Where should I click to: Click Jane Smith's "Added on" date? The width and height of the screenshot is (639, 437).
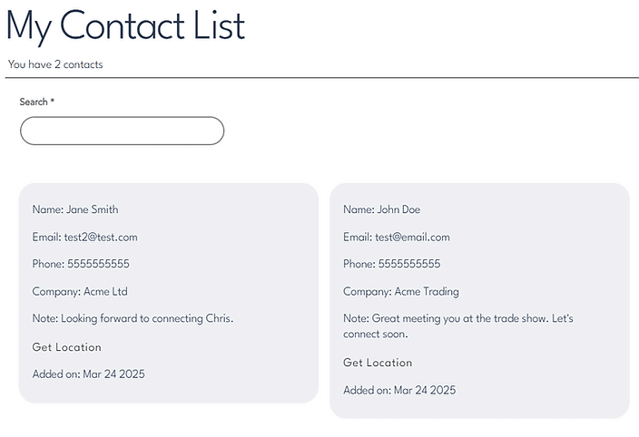[88, 374]
